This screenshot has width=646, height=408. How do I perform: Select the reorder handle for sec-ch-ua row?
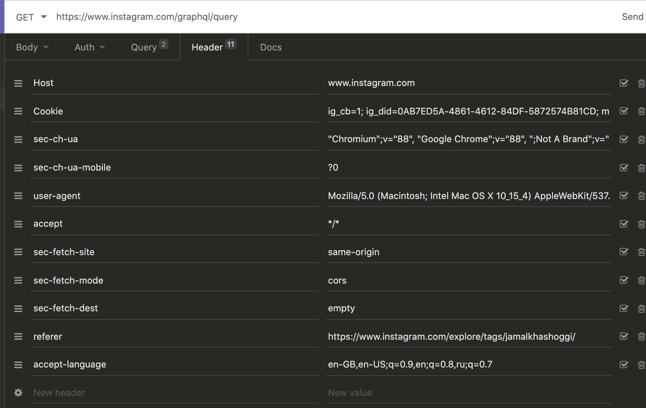18,139
